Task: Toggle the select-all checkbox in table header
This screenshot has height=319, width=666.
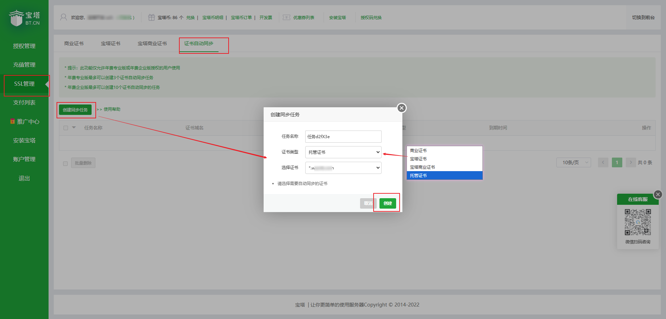Action: tap(66, 128)
